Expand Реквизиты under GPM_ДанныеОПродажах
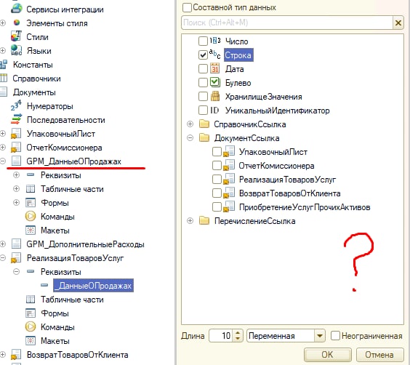410x365 pixels. pos(16,175)
